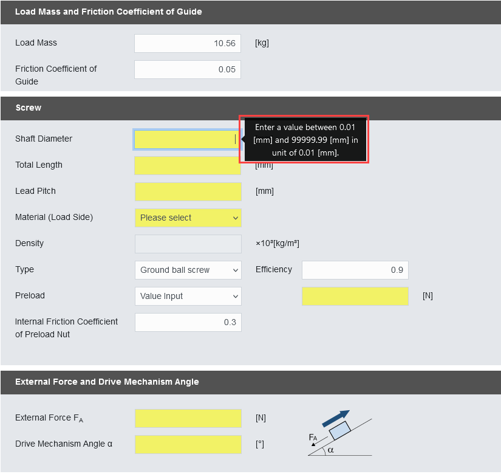The image size is (501, 474).
Task: Click the disabled Density field
Action: 188,244
